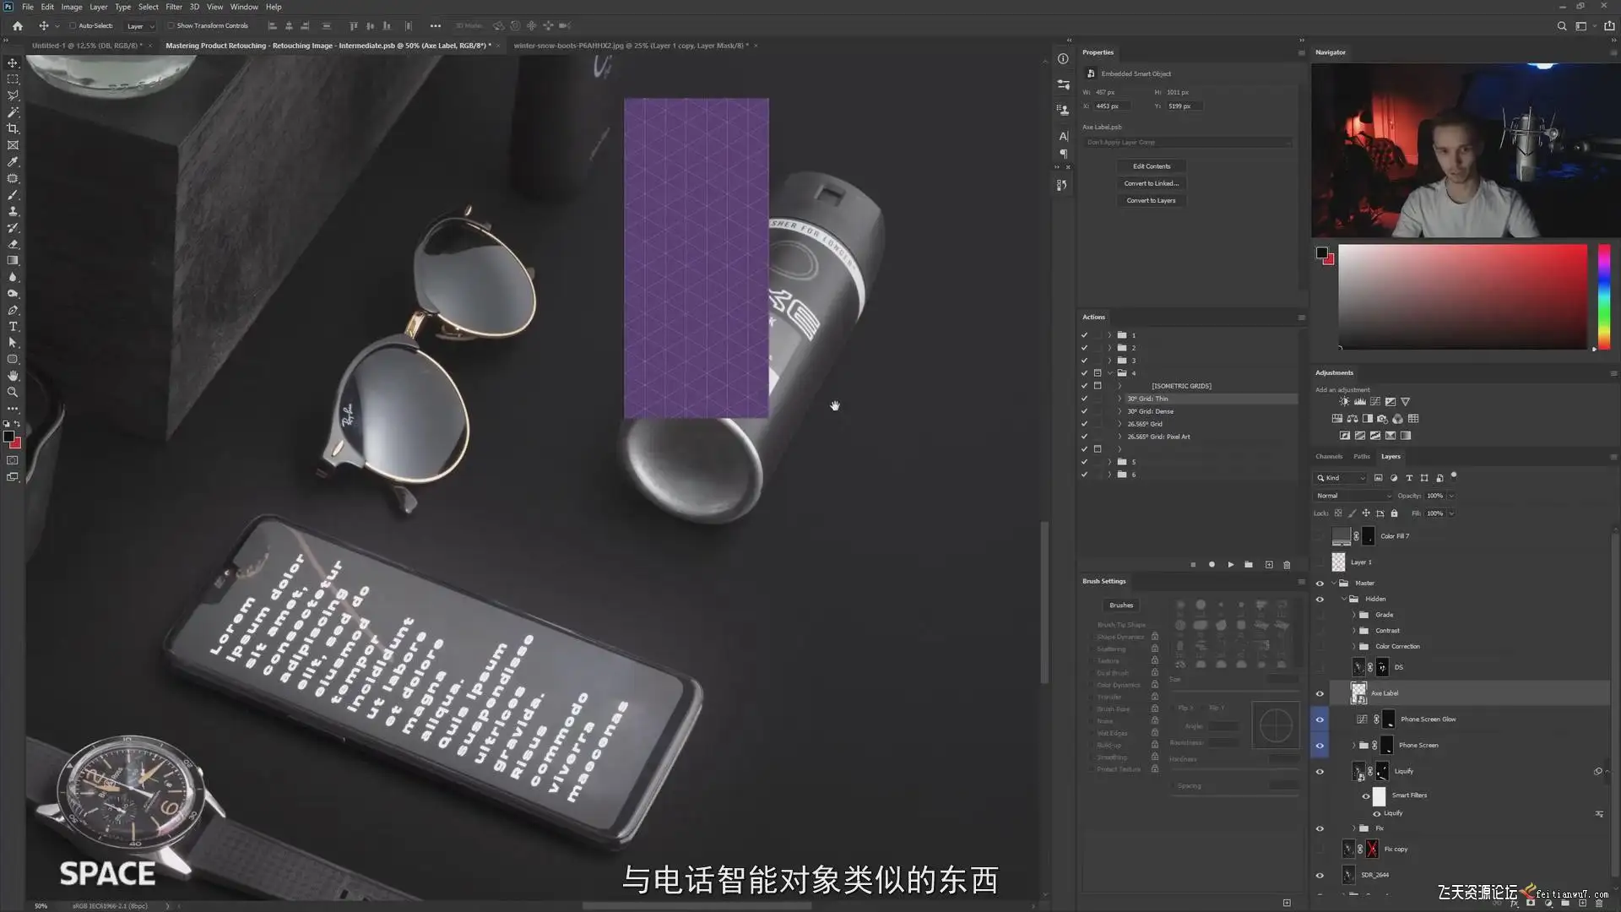
Task: Expand the Grade layer group
Action: pyautogui.click(x=1354, y=615)
